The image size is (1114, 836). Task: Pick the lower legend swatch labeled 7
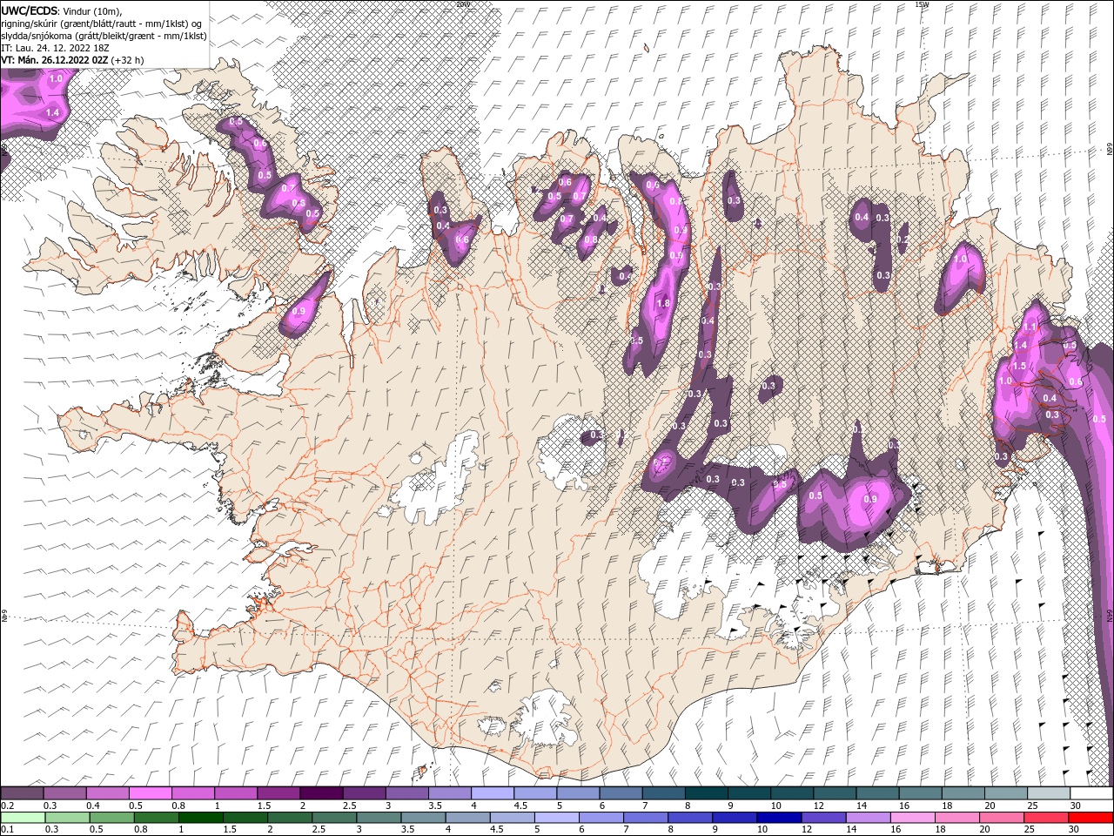click(646, 818)
